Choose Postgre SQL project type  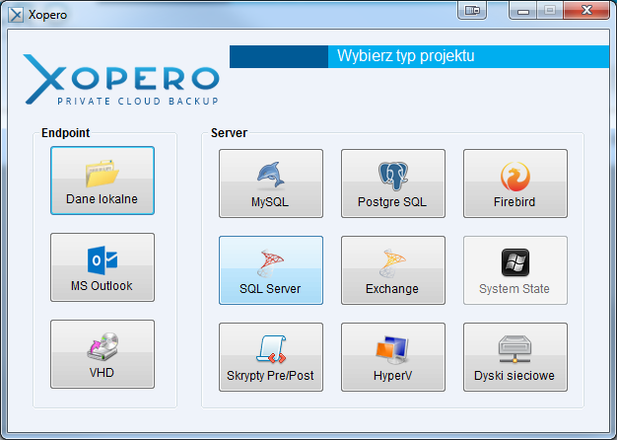pyautogui.click(x=393, y=183)
